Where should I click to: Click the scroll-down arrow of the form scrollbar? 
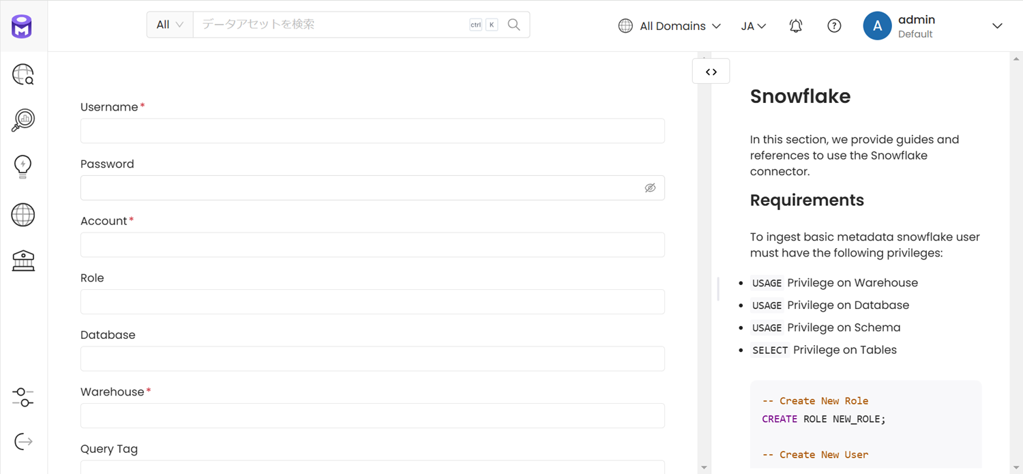click(x=704, y=468)
